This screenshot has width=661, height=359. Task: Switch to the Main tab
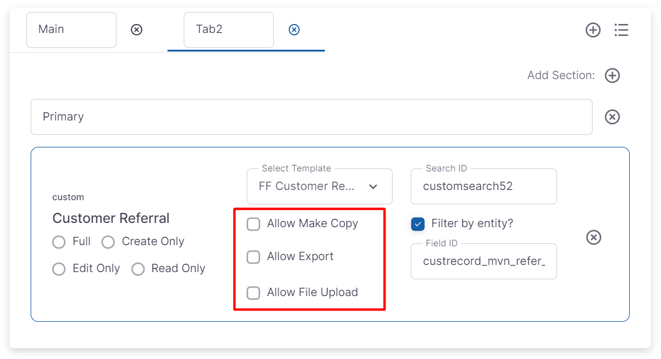coord(71,29)
